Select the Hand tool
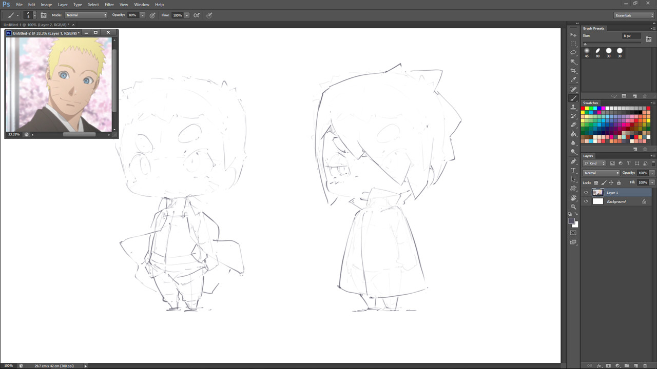Screen dimensions: 657x369 pyautogui.click(x=573, y=198)
